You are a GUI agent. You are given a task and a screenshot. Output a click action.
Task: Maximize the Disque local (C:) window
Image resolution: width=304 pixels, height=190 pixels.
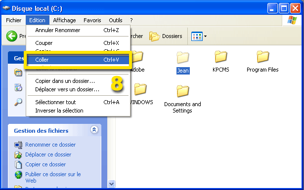tap(284, 8)
